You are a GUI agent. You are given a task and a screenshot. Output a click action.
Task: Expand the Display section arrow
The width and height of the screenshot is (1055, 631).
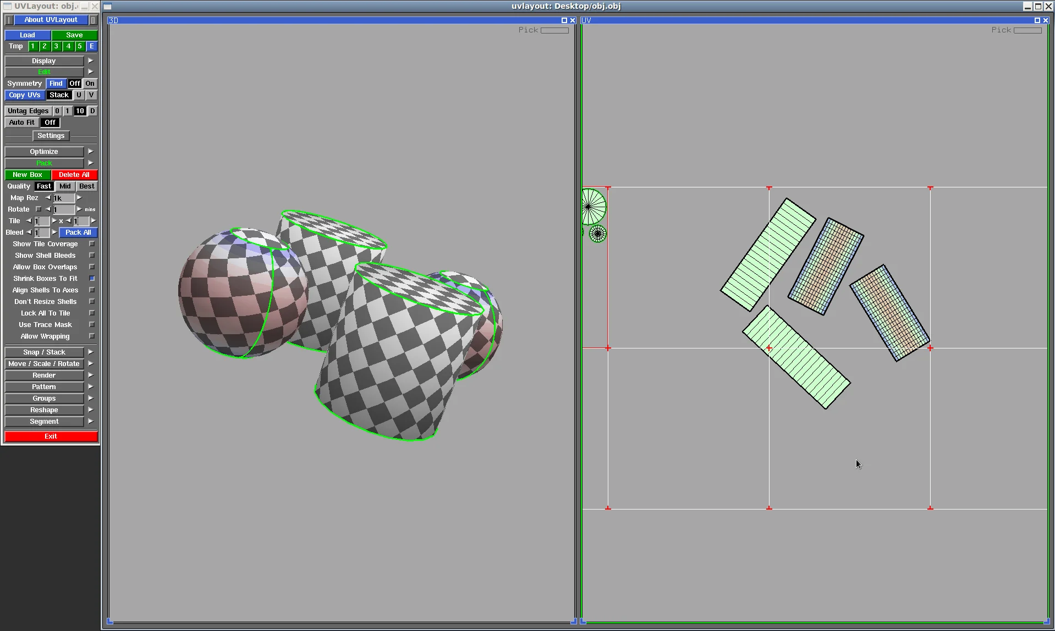[x=91, y=61]
